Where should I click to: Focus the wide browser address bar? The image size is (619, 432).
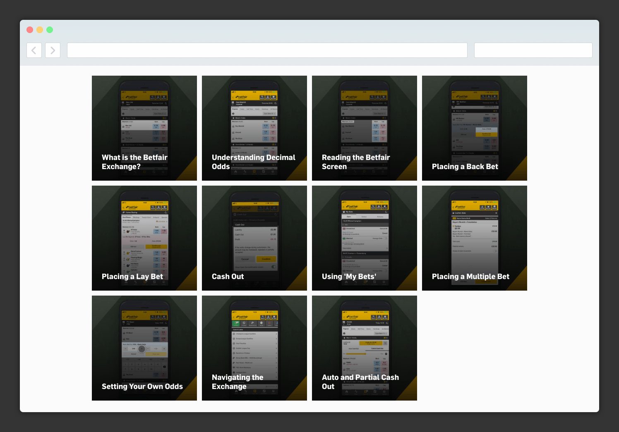pyautogui.click(x=267, y=50)
